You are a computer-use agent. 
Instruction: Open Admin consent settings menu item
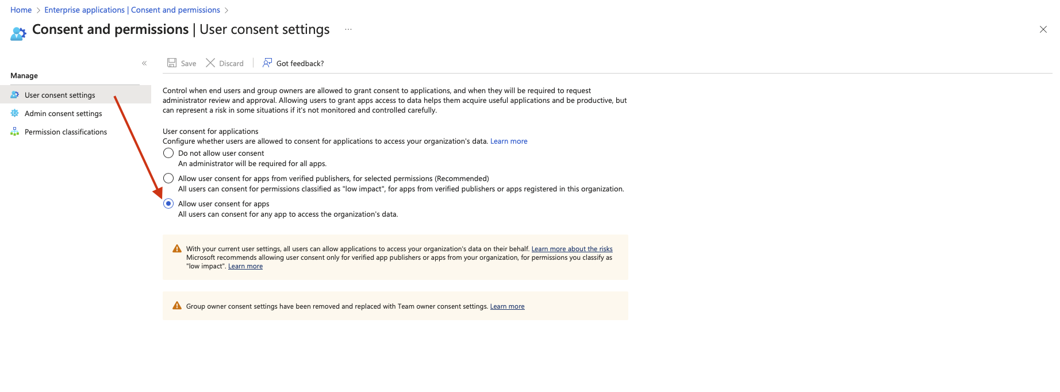tap(75, 113)
